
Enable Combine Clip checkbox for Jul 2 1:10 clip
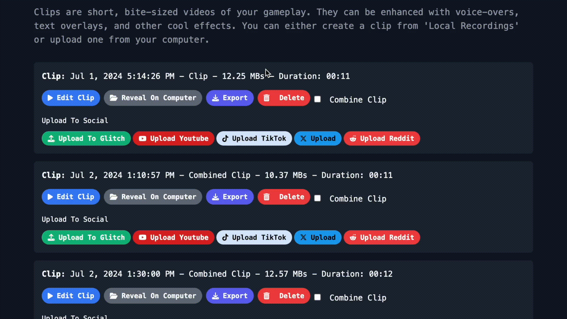(x=317, y=198)
